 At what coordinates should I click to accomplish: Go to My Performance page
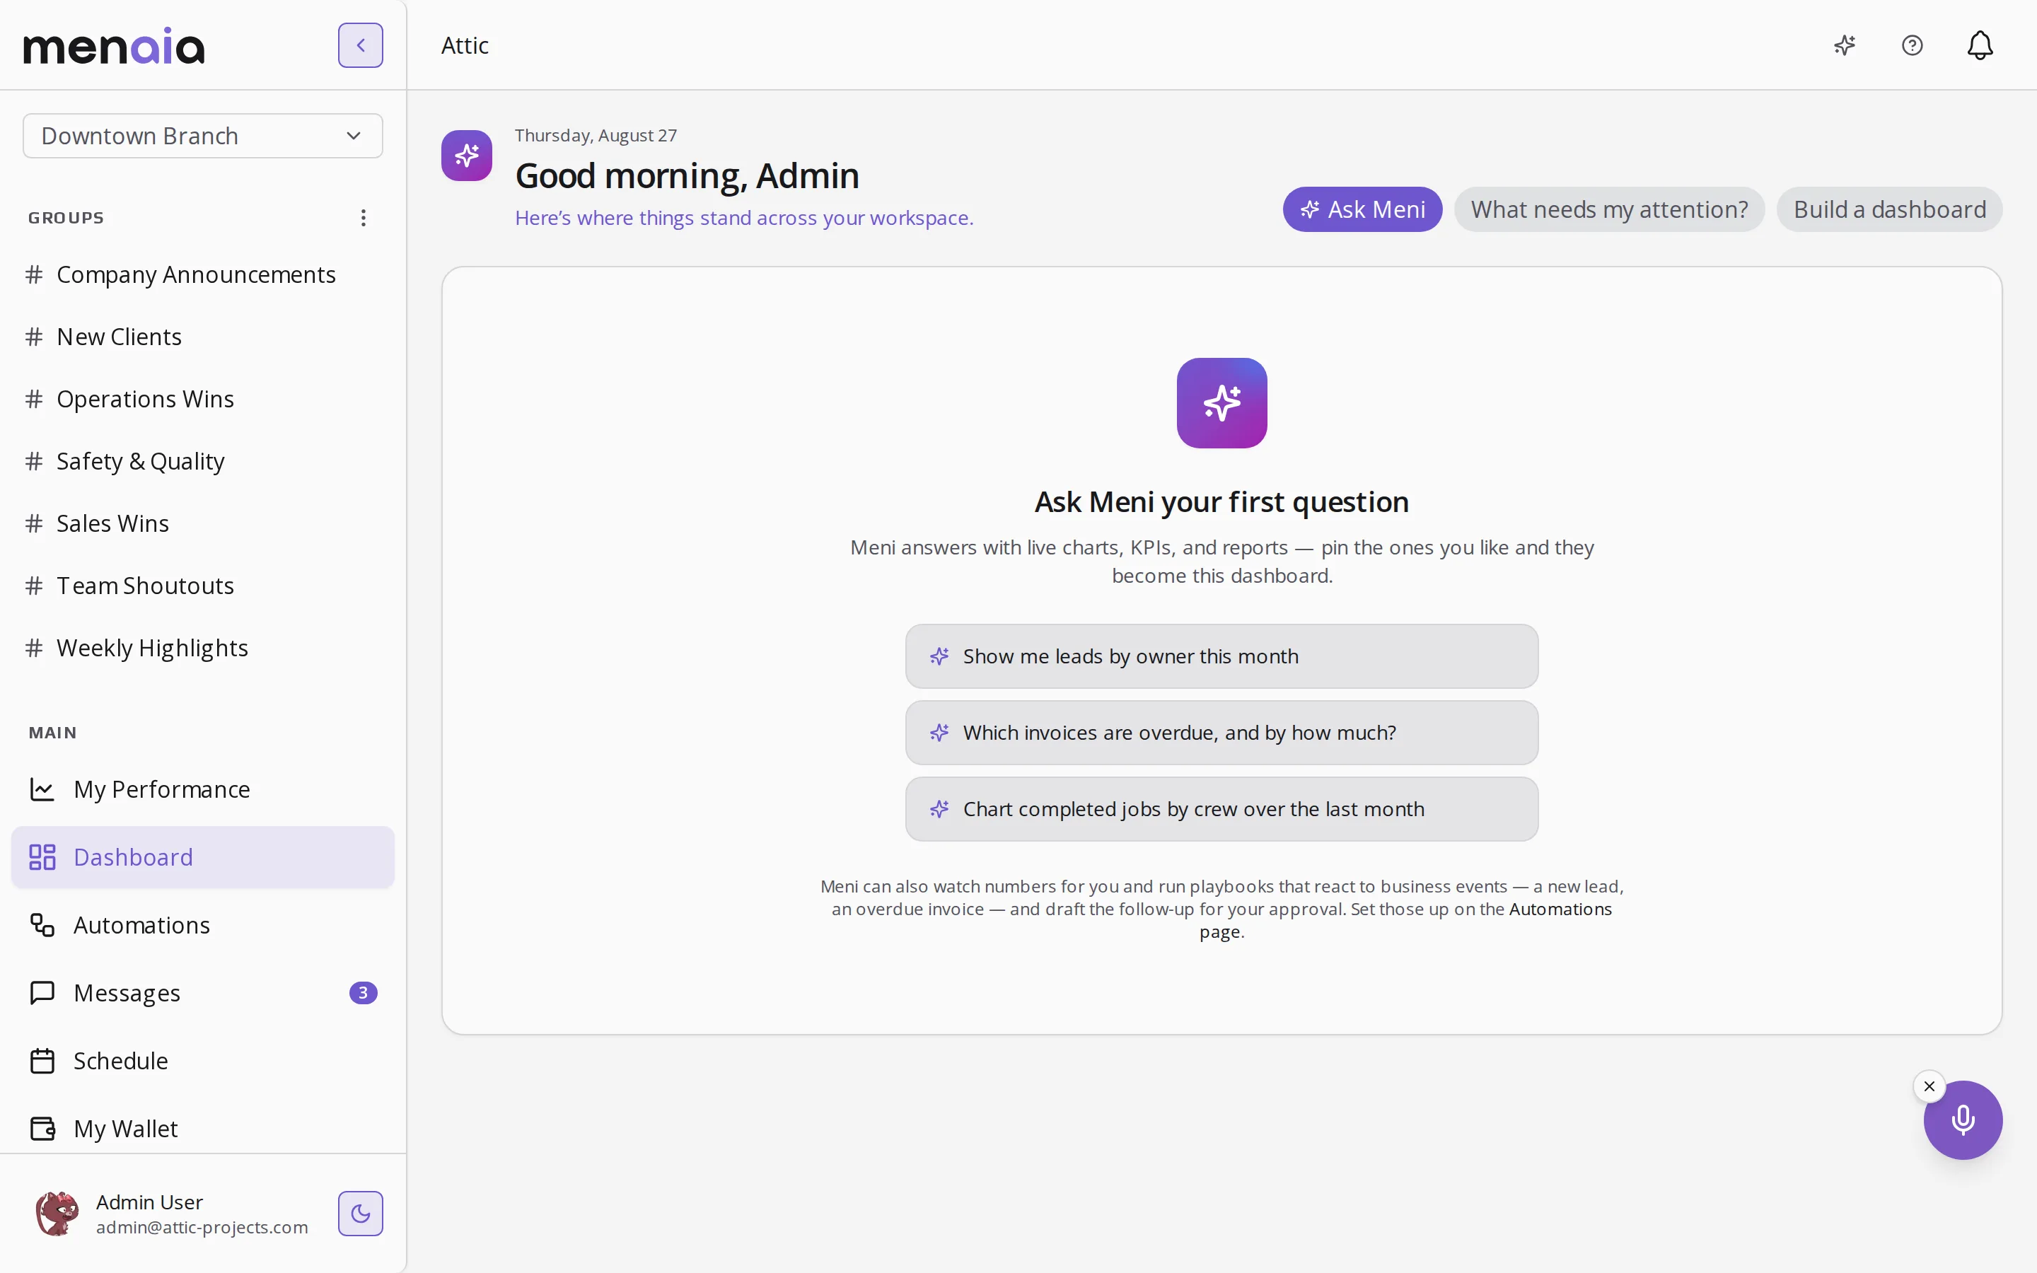pos(202,789)
